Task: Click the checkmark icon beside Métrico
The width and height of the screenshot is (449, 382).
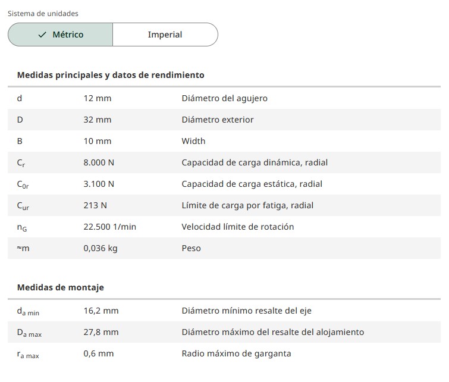Action: point(42,35)
